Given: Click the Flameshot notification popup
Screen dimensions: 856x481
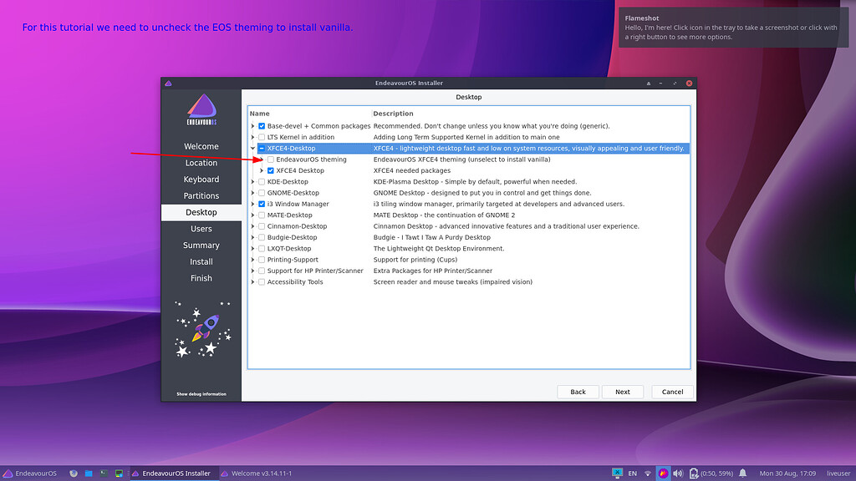Looking at the screenshot, I should (x=734, y=28).
